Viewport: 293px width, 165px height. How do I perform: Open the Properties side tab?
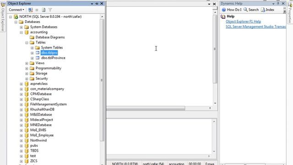point(290,13)
